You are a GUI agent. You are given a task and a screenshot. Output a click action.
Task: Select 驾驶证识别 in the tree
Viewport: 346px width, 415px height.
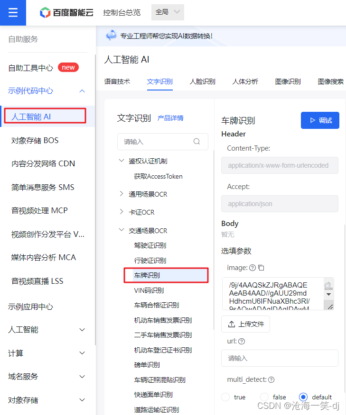click(x=150, y=245)
